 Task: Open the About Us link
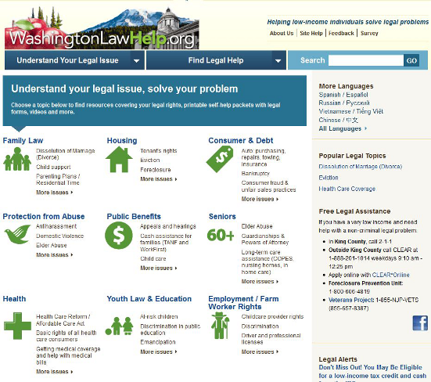tap(282, 34)
